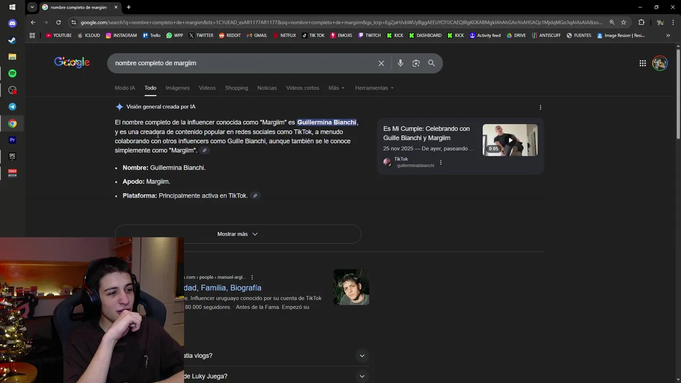Open AI overview three-dot options

coord(540,107)
